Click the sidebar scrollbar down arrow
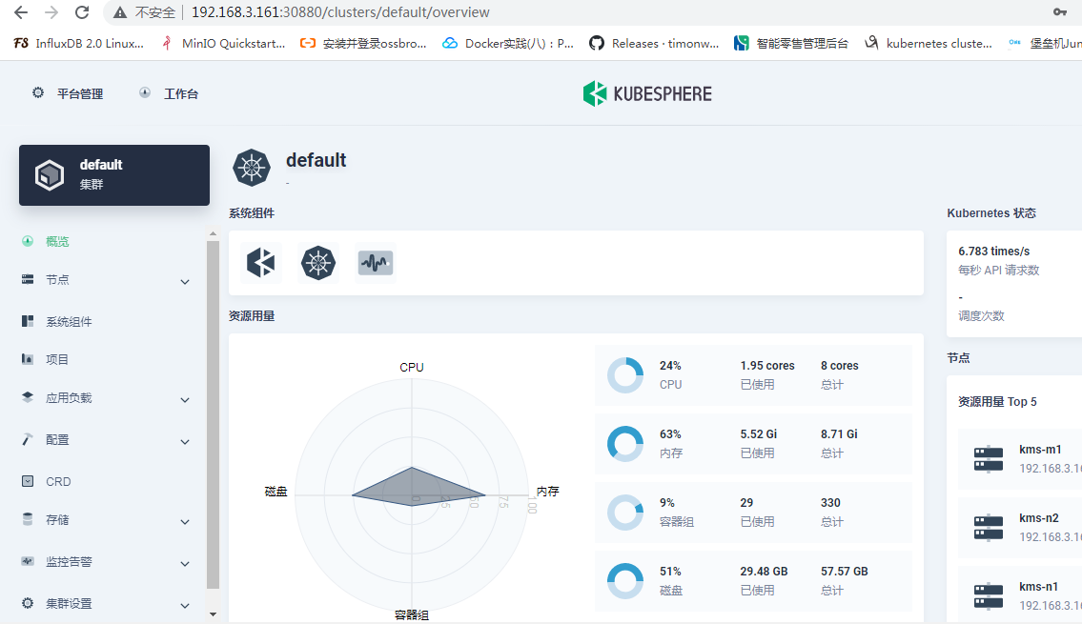 point(213,614)
